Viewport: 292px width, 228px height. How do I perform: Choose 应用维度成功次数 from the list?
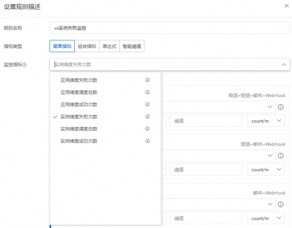click(x=105, y=105)
